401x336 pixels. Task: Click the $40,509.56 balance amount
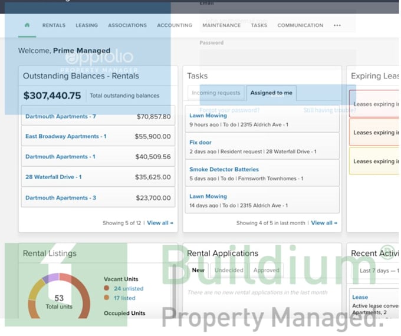point(153,156)
